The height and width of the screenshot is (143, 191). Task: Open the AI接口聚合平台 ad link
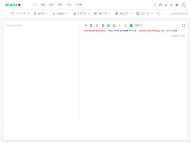151,31
